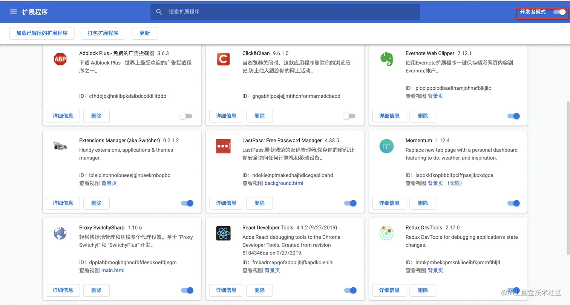Open LastPass background.html view
The image size is (570, 305).
point(284,183)
